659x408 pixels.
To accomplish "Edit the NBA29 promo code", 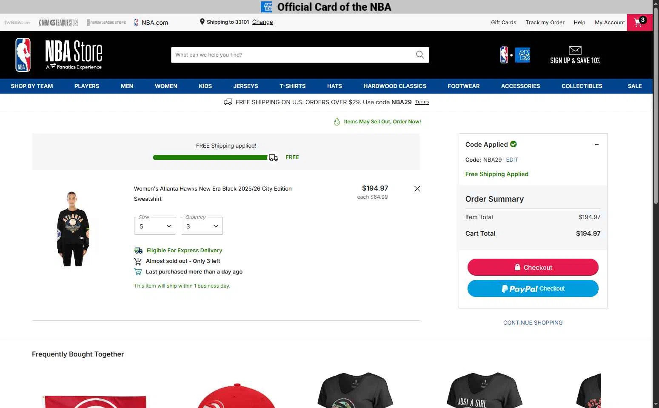I will coord(512,160).
